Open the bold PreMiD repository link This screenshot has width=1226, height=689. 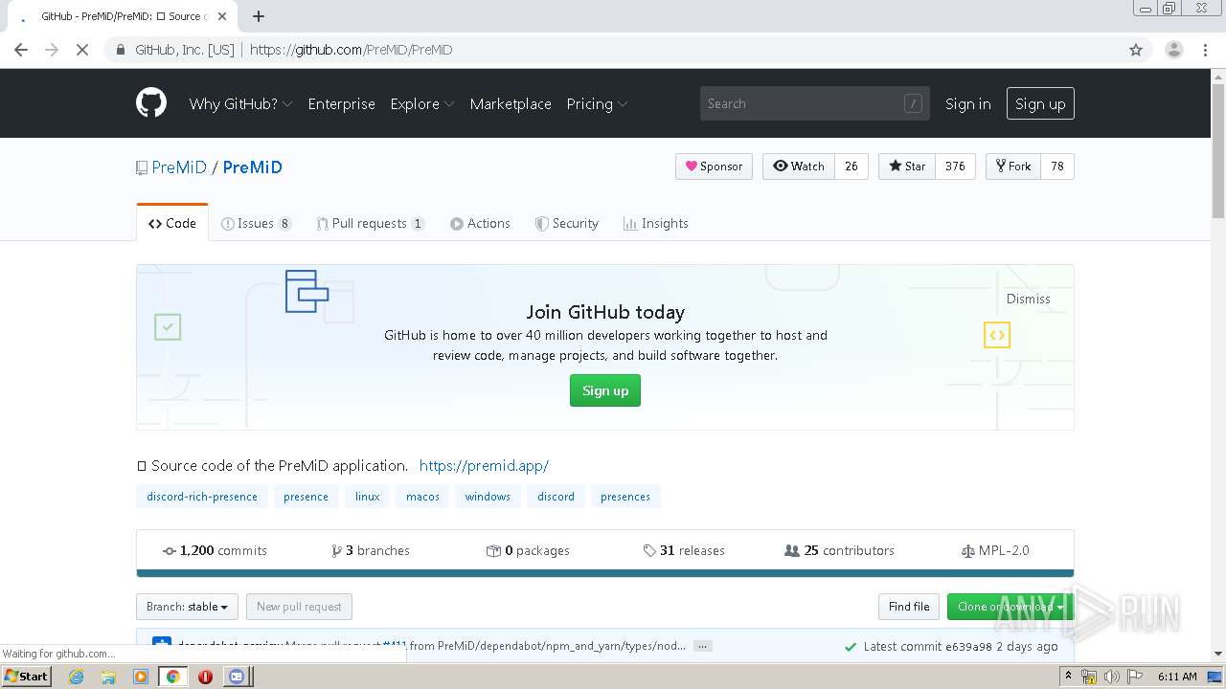click(x=253, y=167)
